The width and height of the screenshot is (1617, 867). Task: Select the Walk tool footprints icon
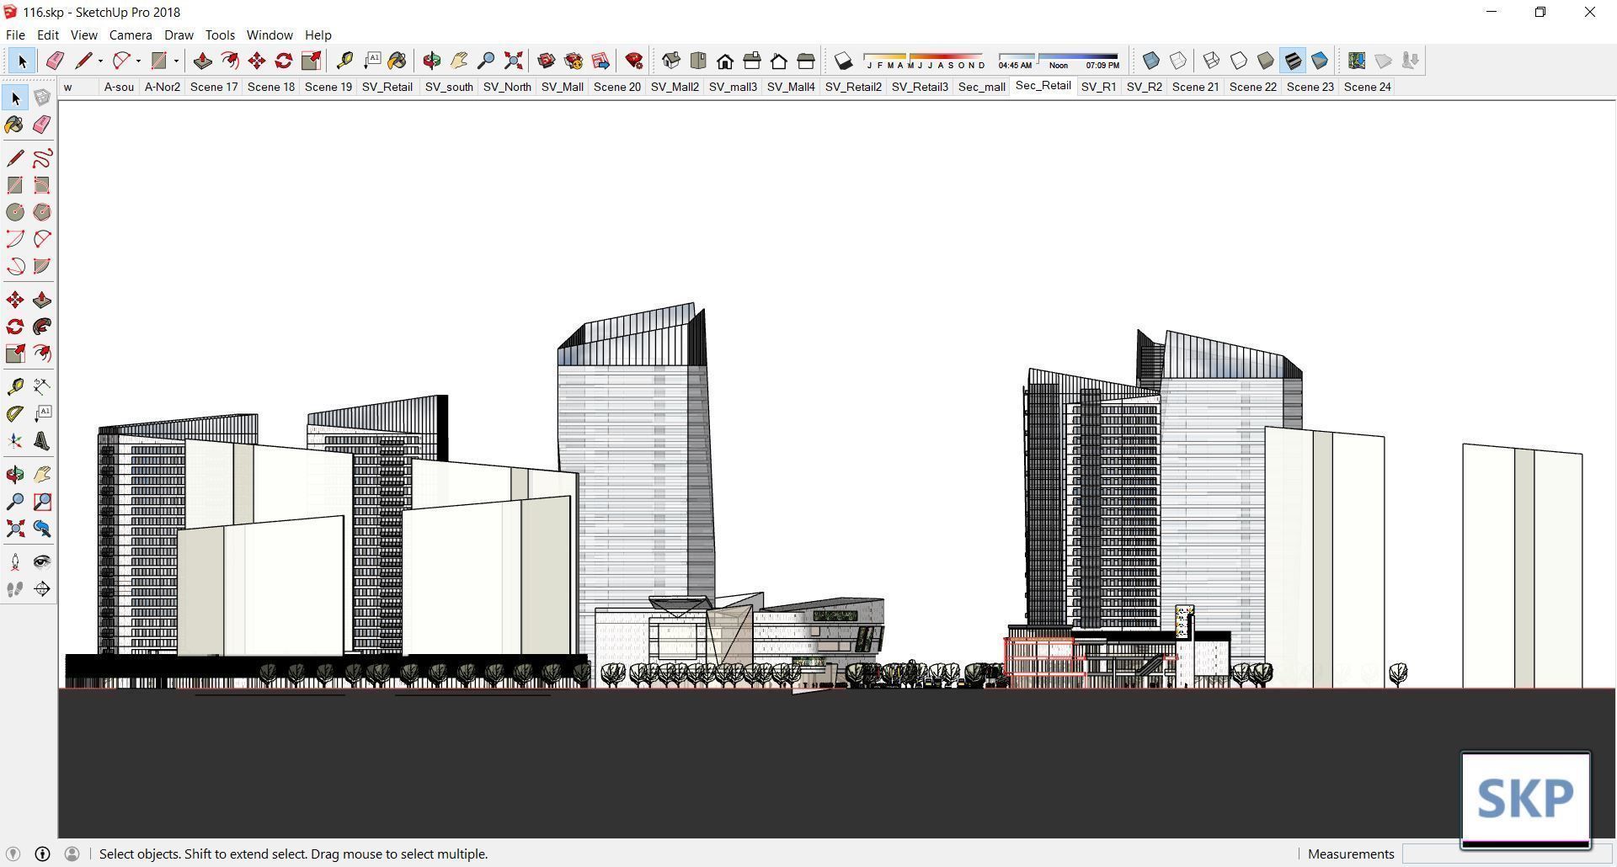tap(15, 589)
